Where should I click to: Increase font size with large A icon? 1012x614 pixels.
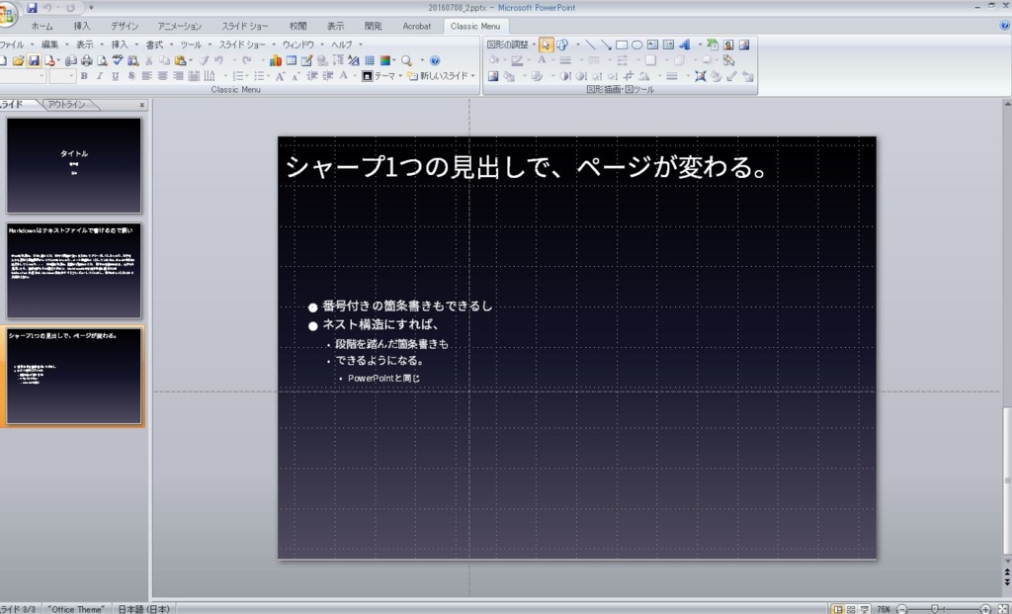pos(280,76)
